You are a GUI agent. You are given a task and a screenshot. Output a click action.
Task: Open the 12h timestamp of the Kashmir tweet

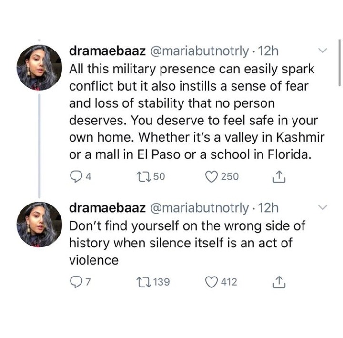(269, 51)
